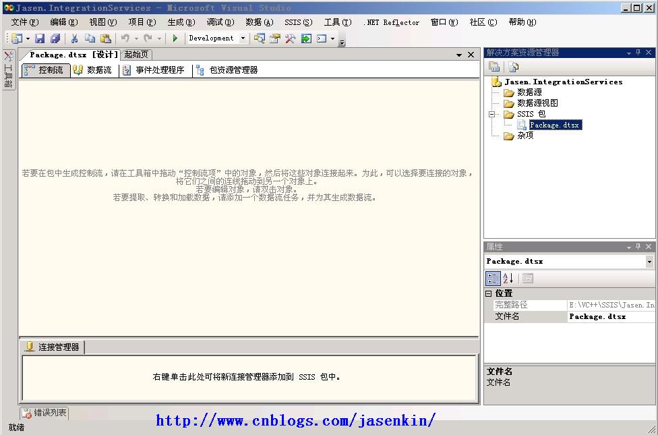Select the 数据源视图 folder
Image resolution: width=658 pixels, height=435 pixels.
click(537, 103)
